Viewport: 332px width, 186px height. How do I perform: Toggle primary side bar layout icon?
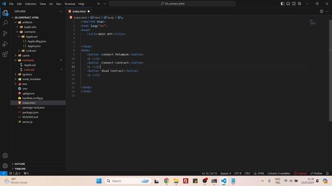(282, 4)
